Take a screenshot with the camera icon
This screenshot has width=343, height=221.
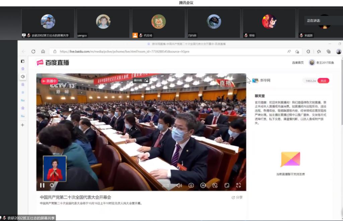(x=191, y=185)
